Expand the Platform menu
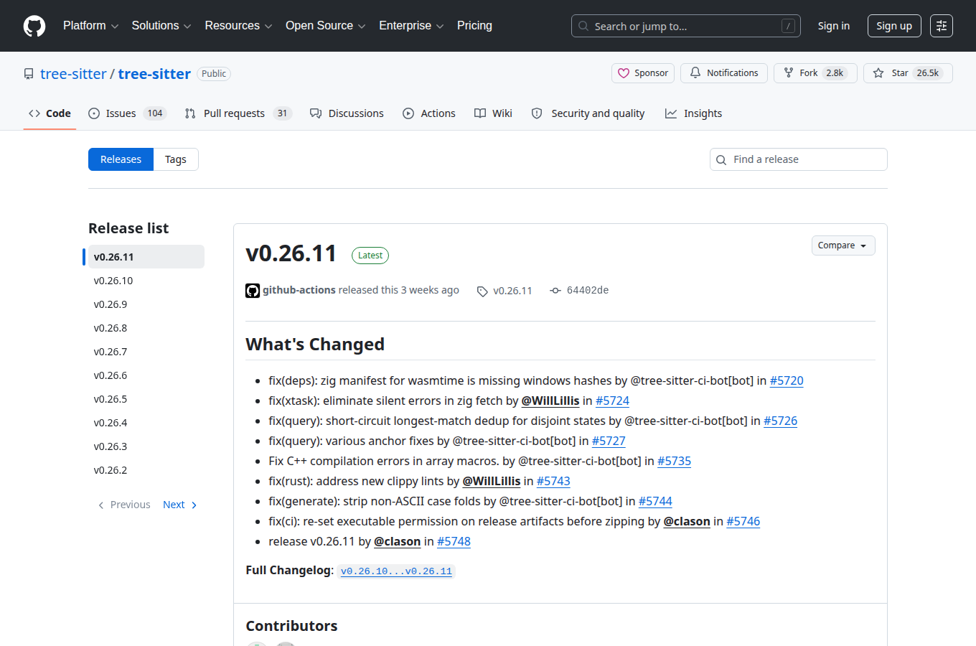This screenshot has height=646, width=976. pyautogui.click(x=91, y=26)
